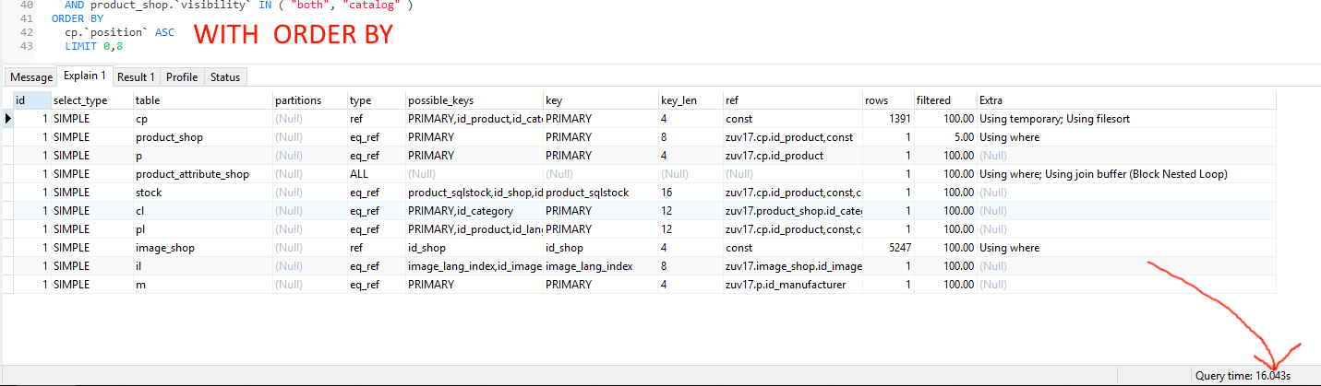Click the current row arrow indicator
The width and height of the screenshot is (1321, 386).
tap(8, 119)
